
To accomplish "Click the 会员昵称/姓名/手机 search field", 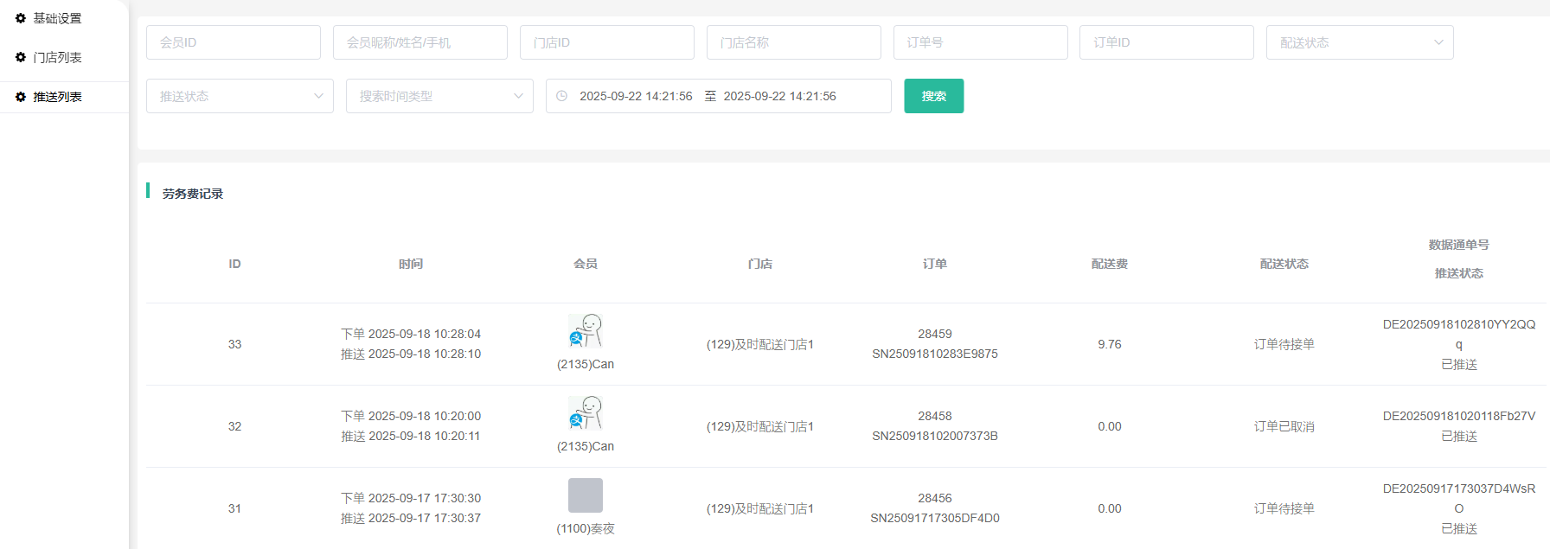I will tap(420, 42).
